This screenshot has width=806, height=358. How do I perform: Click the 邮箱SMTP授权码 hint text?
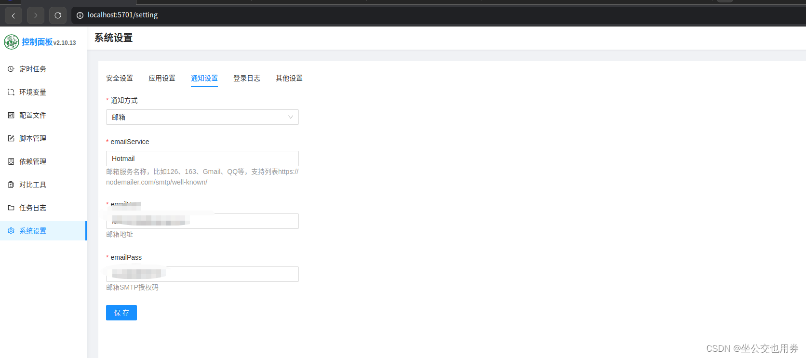pos(132,287)
